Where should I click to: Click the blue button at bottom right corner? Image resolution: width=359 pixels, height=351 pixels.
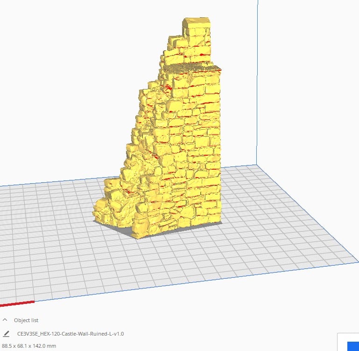point(353,346)
